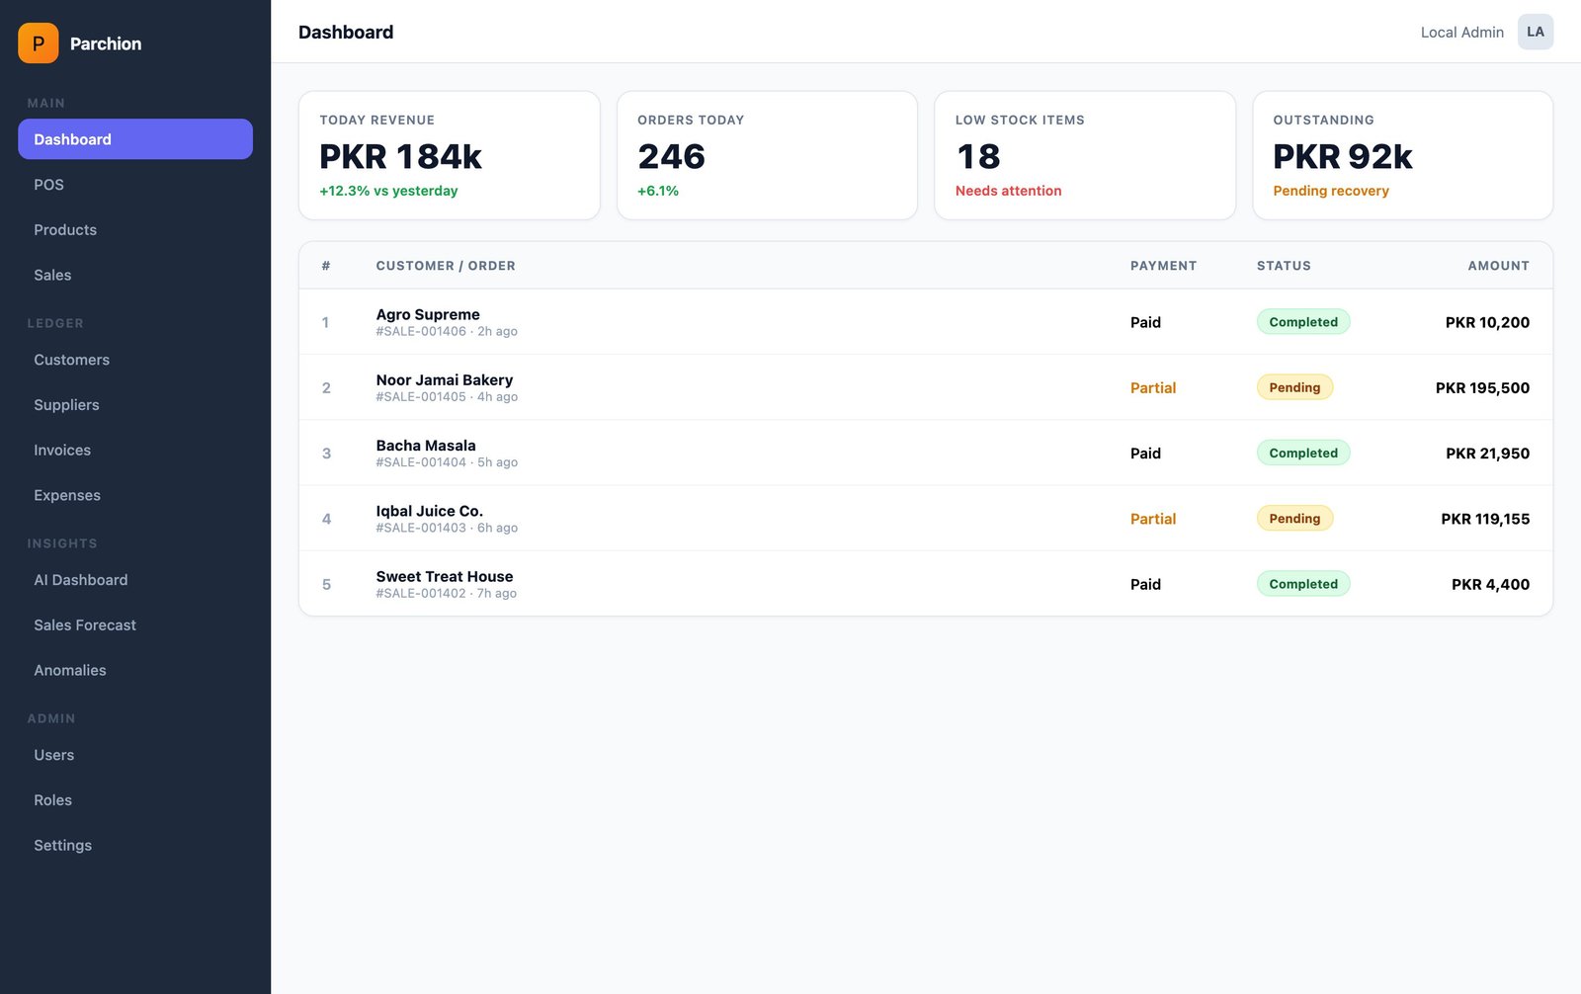Open the LA user avatar menu
The height and width of the screenshot is (994, 1581).
(1535, 32)
